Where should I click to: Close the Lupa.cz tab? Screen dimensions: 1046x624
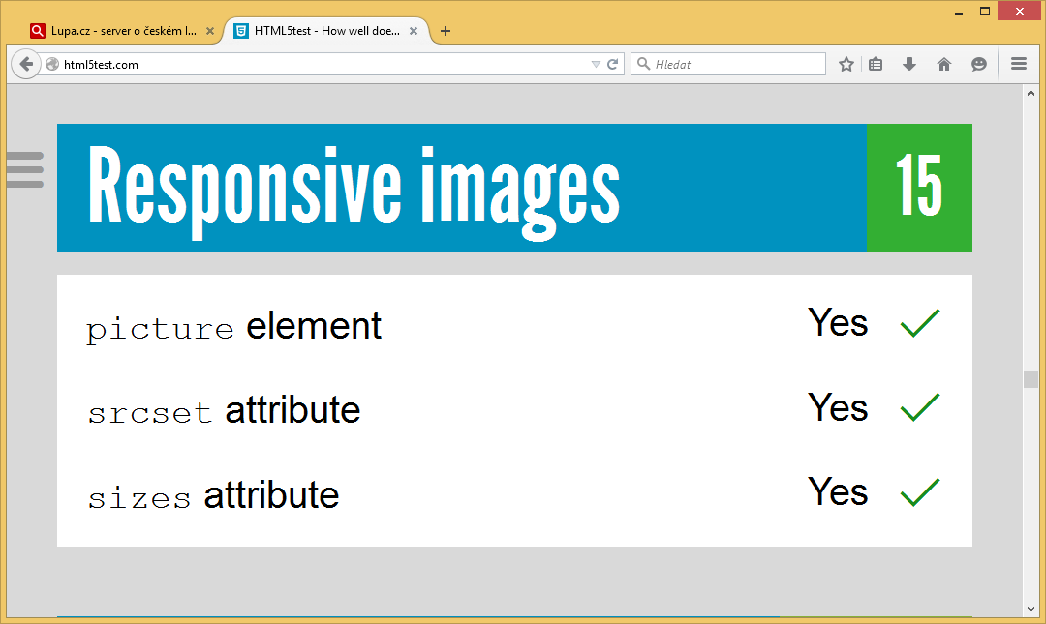(x=210, y=31)
